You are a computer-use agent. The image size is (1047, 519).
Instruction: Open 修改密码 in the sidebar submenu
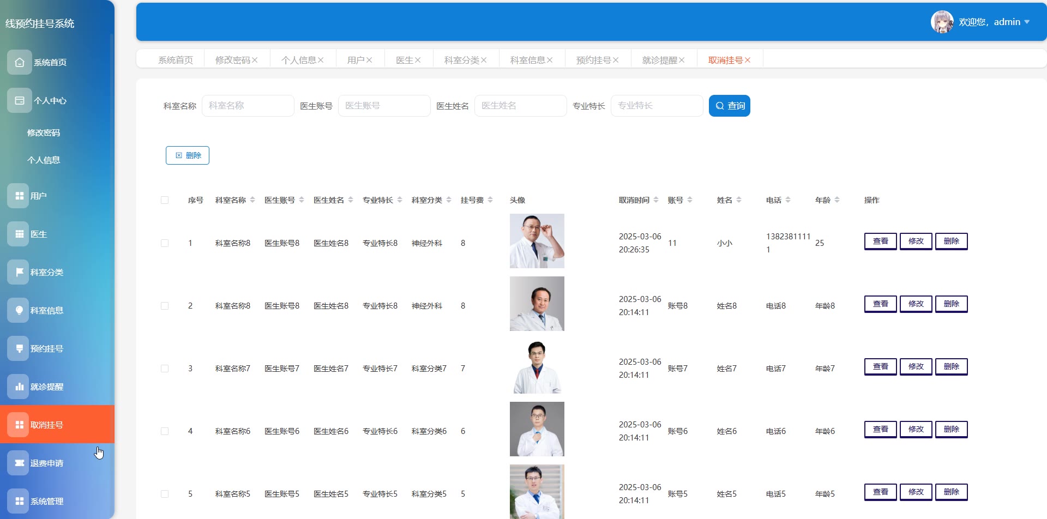44,132
